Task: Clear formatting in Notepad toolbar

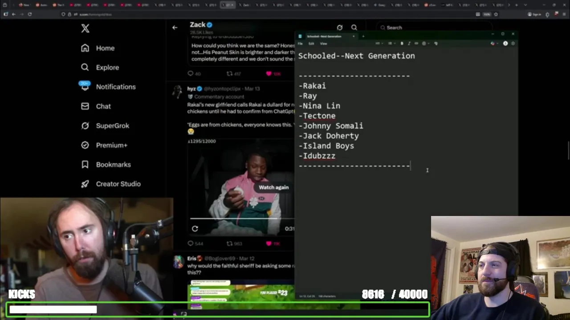Action: tap(436, 44)
